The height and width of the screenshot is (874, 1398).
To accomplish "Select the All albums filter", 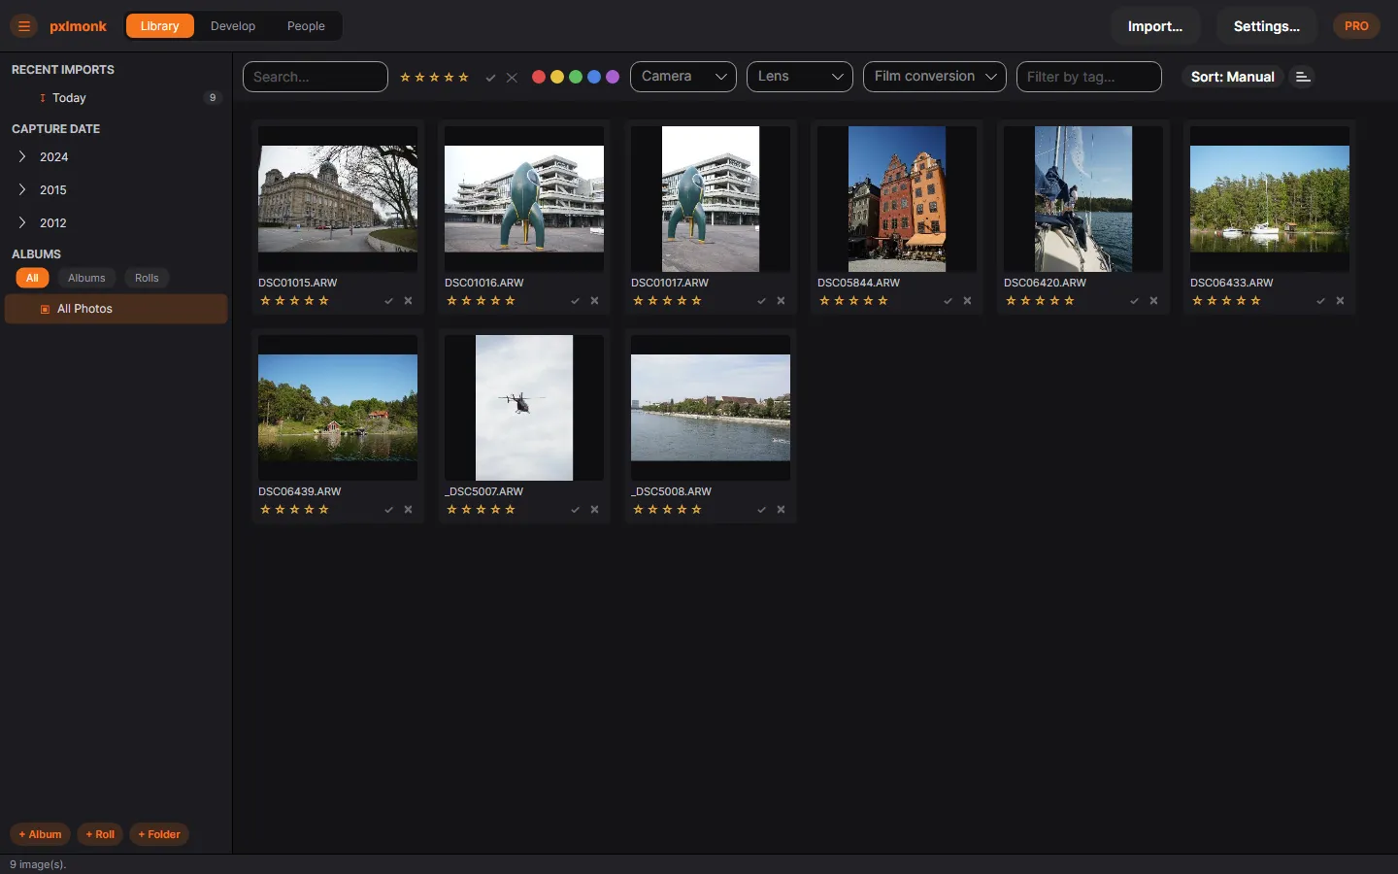I will click(32, 278).
